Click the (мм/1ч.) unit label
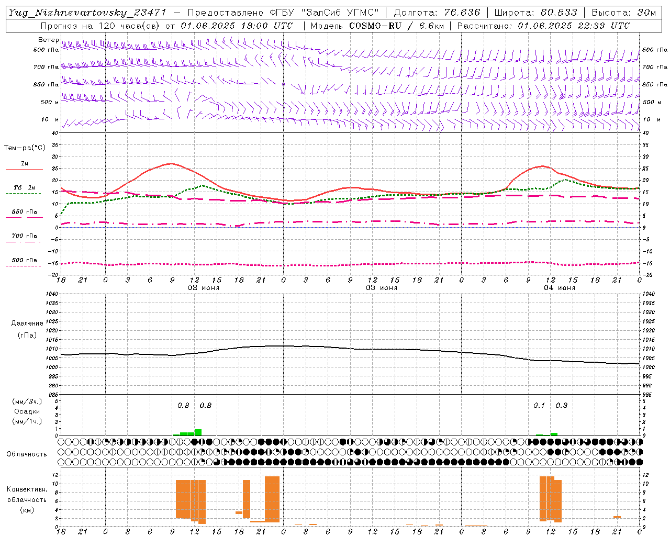Image resolution: width=670 pixels, height=536 pixels. point(27,421)
